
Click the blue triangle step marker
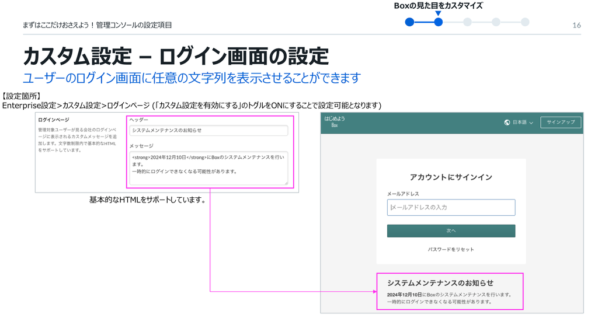(438, 13)
